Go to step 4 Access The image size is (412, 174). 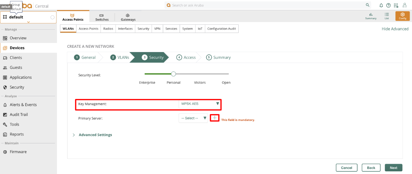click(x=186, y=57)
